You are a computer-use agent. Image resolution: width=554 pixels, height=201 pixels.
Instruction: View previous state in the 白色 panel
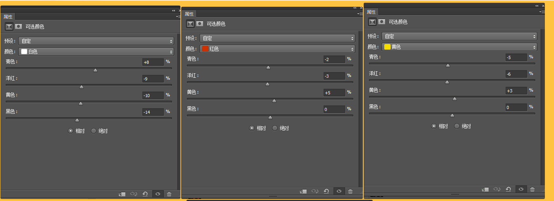(x=134, y=194)
